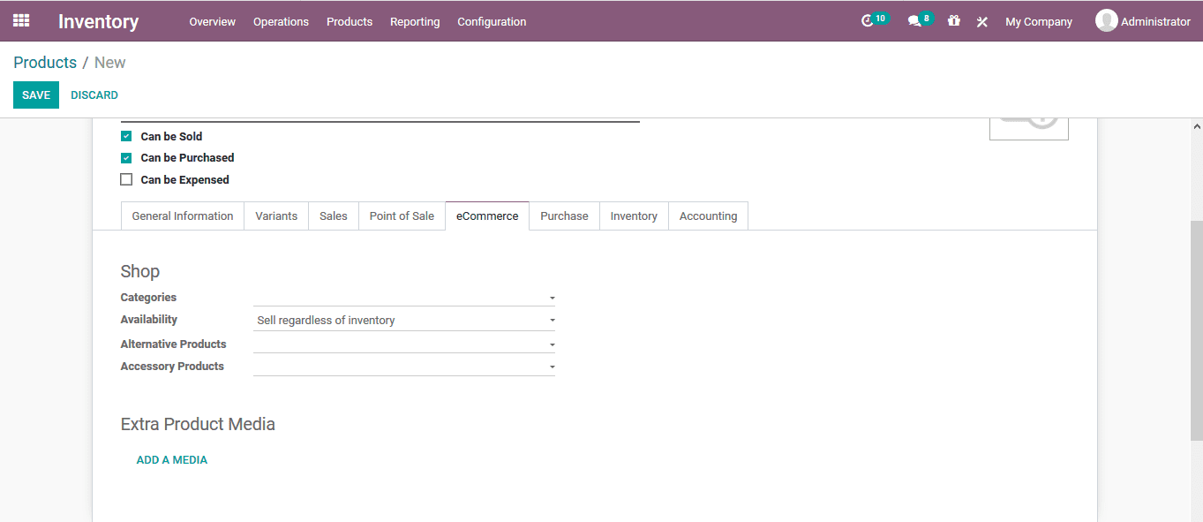Open the apps grid menu
Screen dimensions: 1203x522
21,20
